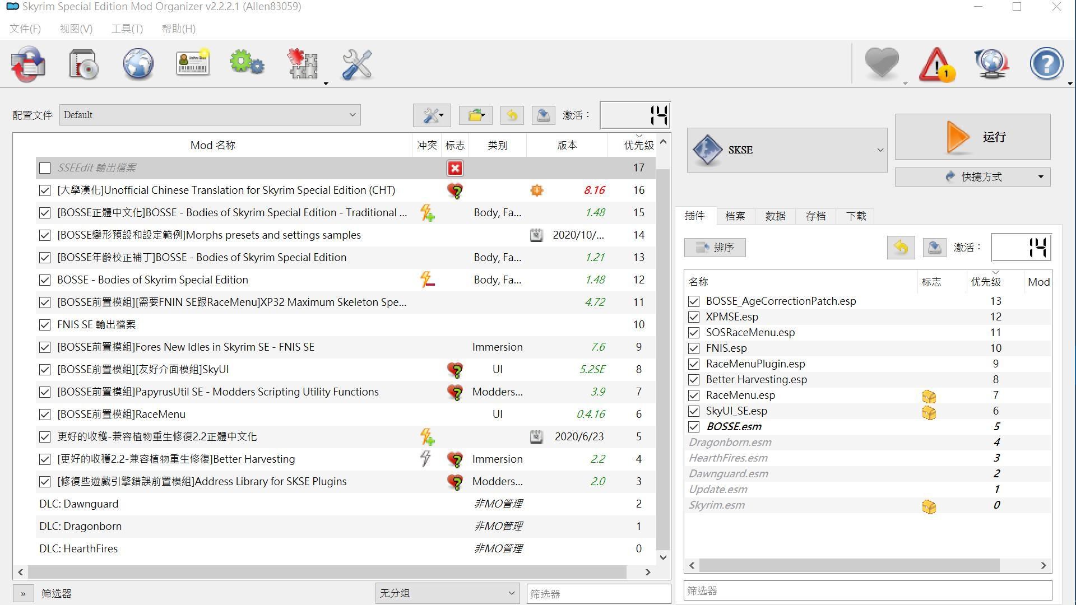The height and width of the screenshot is (605, 1076).
Task: Switch to the 档案 tab
Action: [735, 216]
